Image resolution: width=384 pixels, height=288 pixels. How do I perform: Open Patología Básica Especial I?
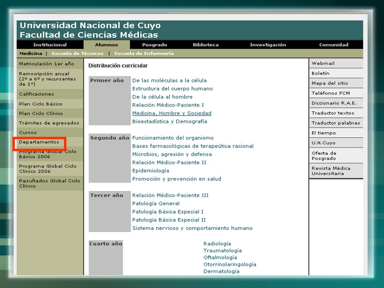click(168, 212)
